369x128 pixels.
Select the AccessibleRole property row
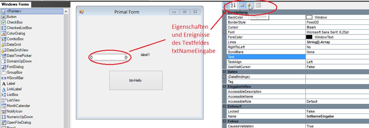coord(298,101)
